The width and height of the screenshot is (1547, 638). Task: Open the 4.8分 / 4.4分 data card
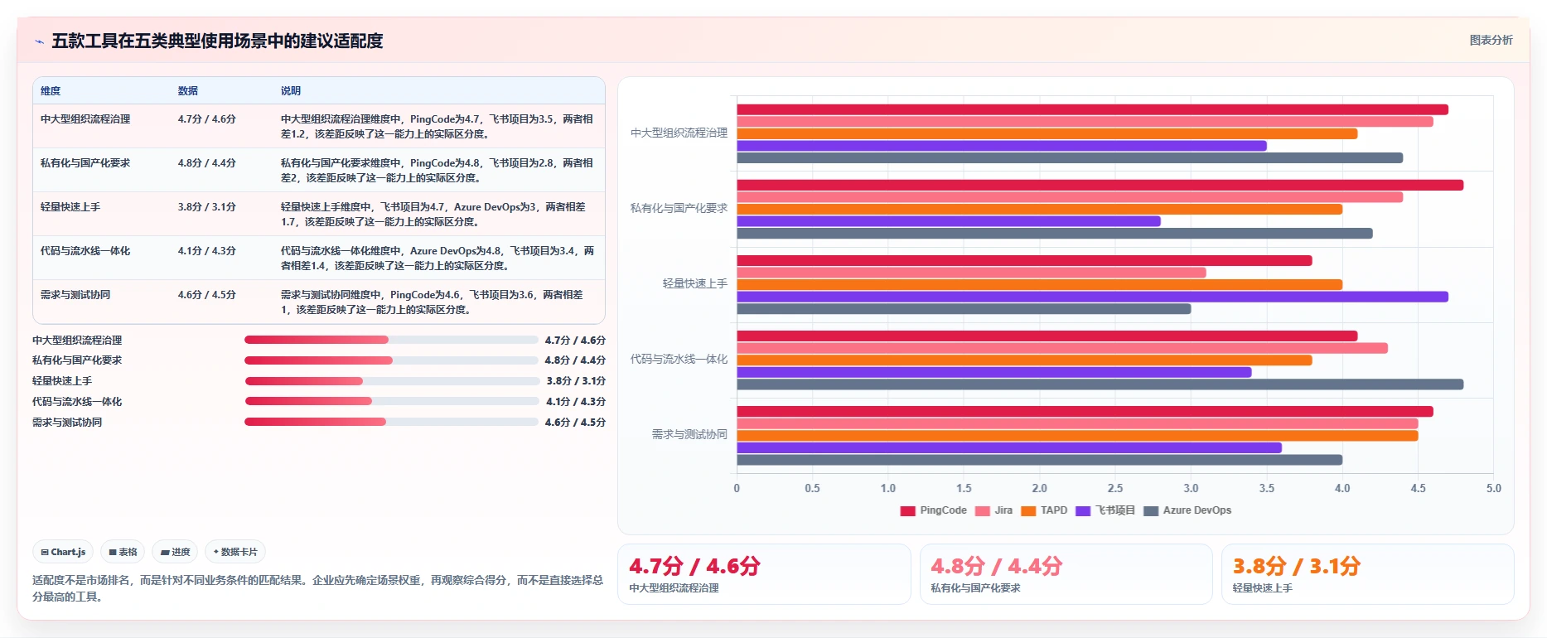[1066, 574]
